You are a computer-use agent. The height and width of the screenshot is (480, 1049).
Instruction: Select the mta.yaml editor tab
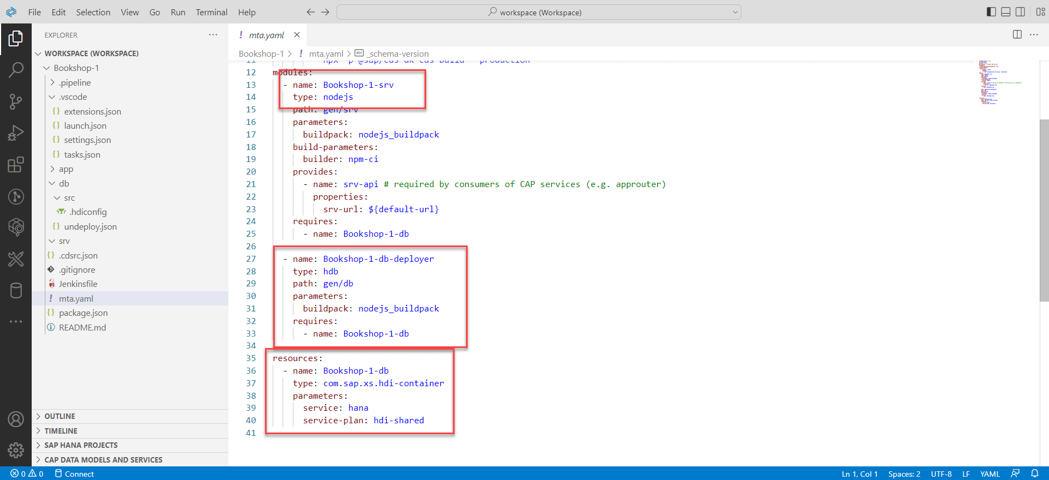(267, 35)
